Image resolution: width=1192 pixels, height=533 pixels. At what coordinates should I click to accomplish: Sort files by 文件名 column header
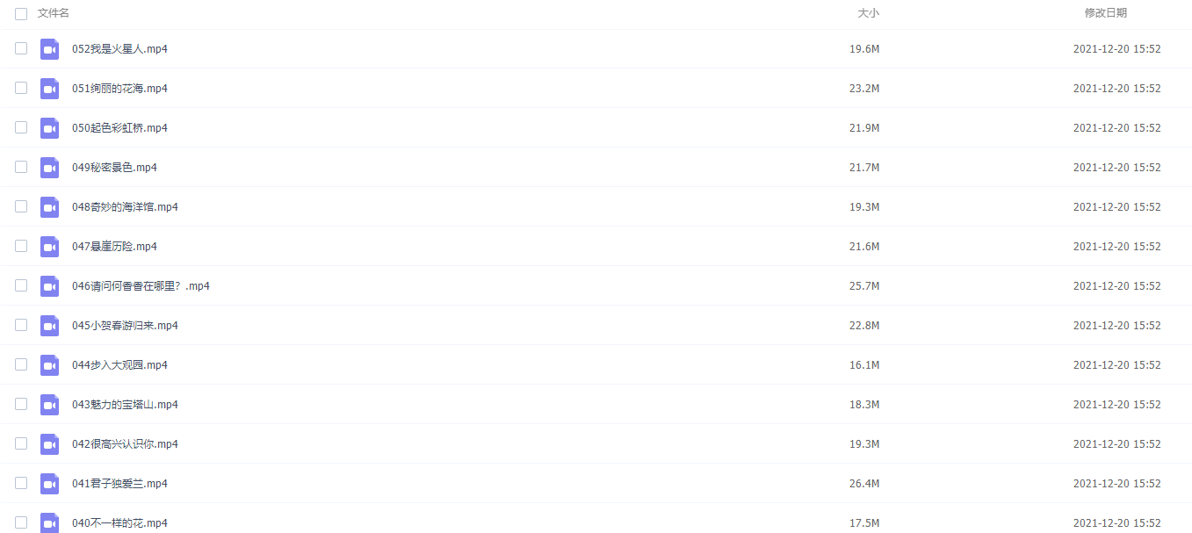pyautogui.click(x=54, y=13)
